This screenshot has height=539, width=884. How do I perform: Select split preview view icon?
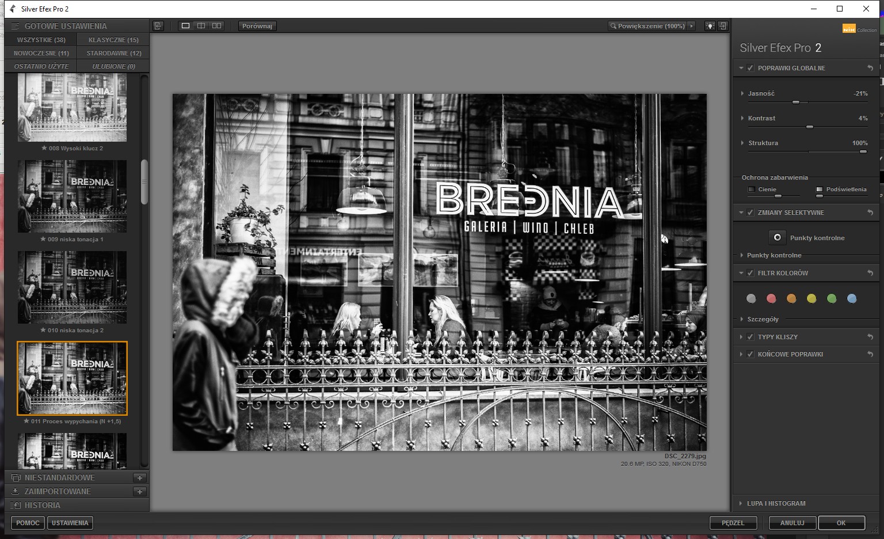pos(201,26)
